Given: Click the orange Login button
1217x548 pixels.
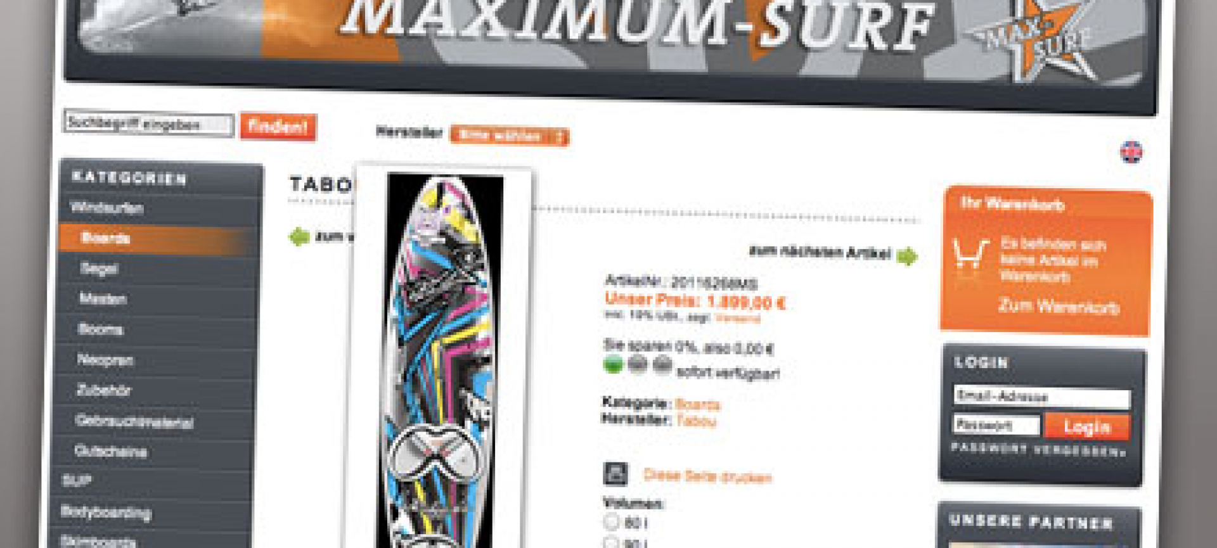Looking at the screenshot, I should pyautogui.click(x=1086, y=426).
